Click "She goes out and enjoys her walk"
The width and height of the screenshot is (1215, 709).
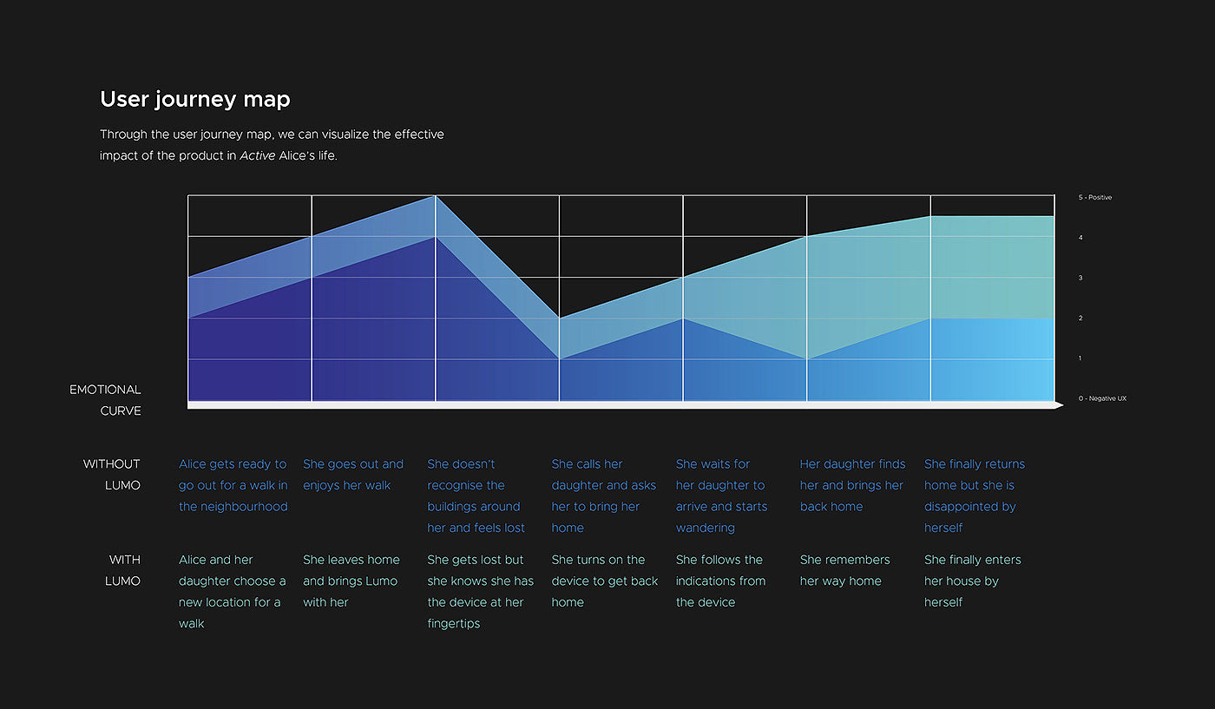[353, 475]
